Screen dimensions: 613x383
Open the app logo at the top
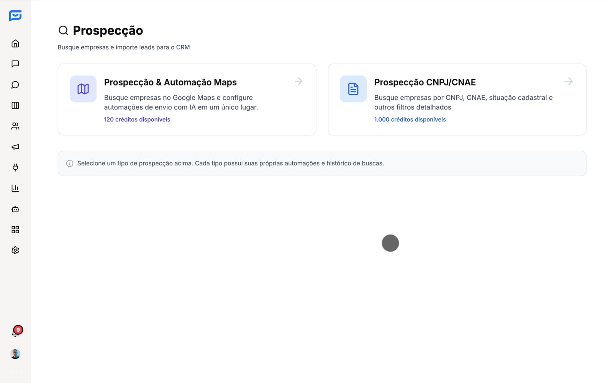point(15,16)
